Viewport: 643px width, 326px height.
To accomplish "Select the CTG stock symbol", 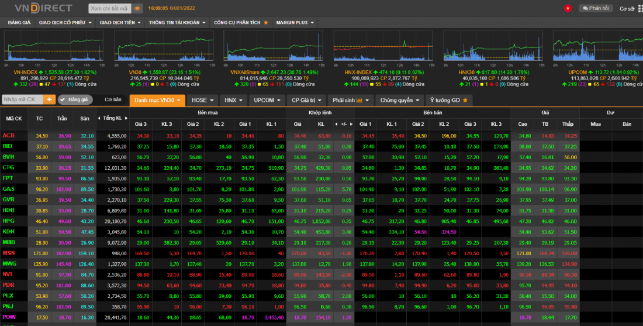I will tap(9, 167).
